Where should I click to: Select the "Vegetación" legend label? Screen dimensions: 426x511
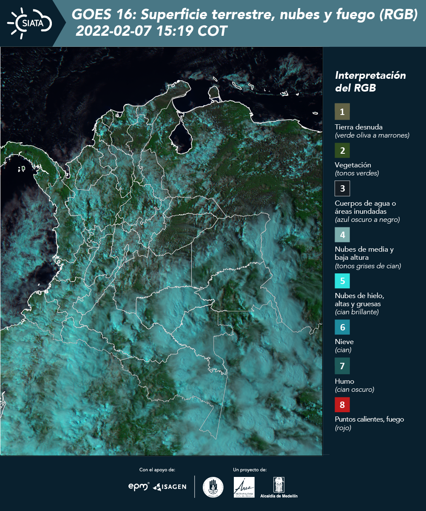353,165
